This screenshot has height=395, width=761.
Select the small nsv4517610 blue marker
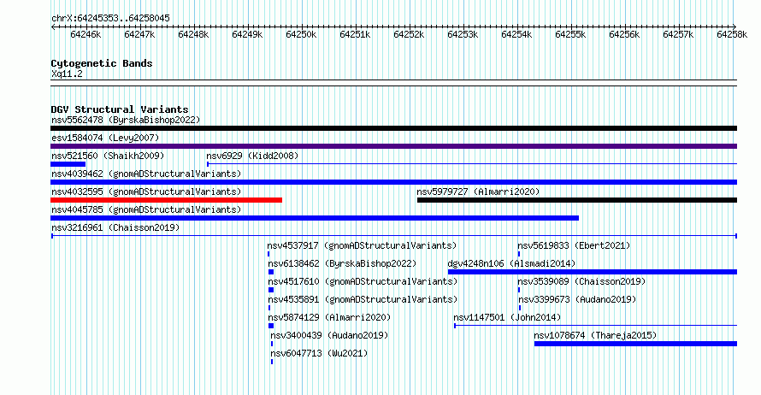[x=271, y=290]
